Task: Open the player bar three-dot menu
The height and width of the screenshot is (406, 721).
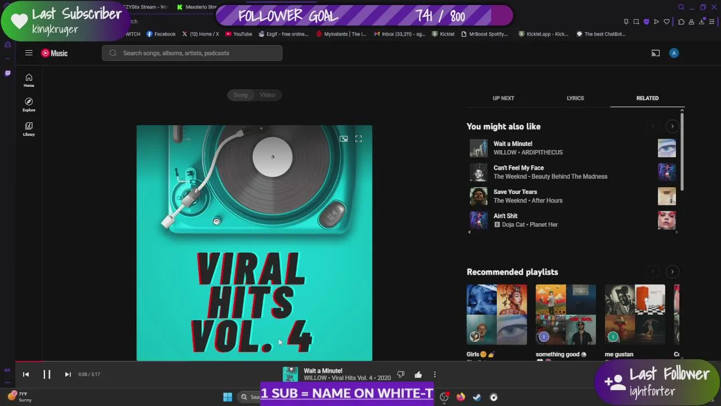Action: 434,374
